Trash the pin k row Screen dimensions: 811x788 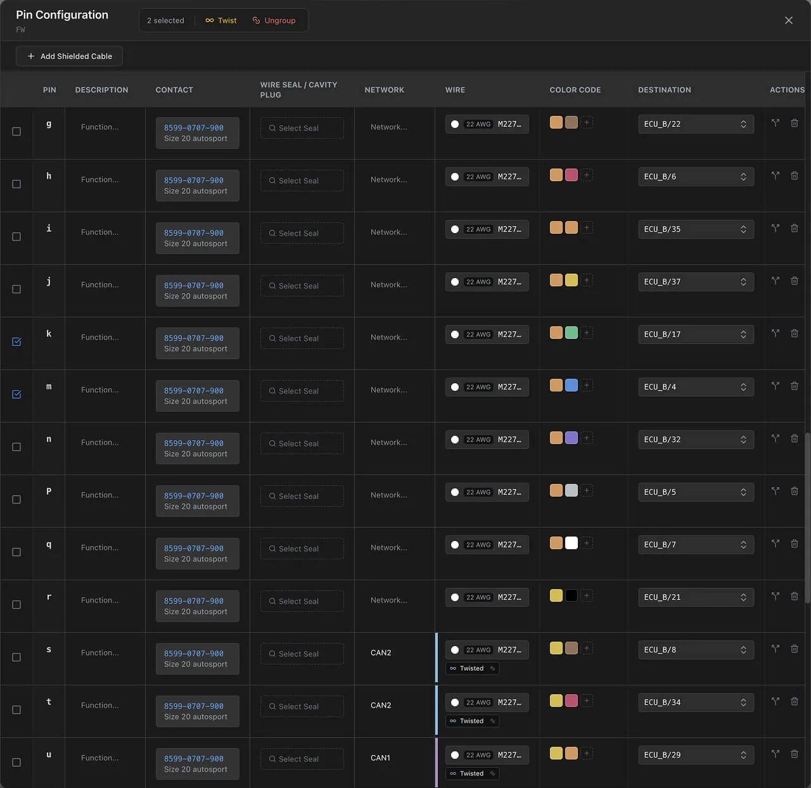tap(795, 333)
